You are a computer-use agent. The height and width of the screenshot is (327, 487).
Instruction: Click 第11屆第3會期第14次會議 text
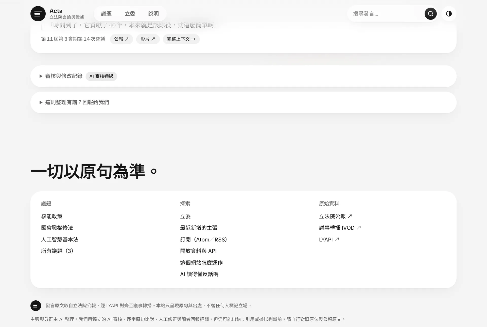point(73,39)
